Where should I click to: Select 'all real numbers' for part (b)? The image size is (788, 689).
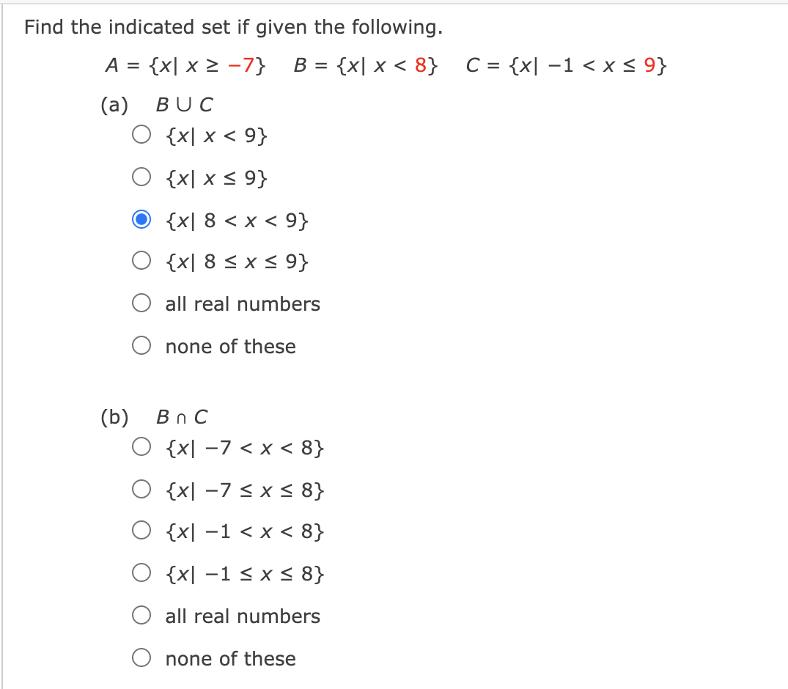coord(141,615)
